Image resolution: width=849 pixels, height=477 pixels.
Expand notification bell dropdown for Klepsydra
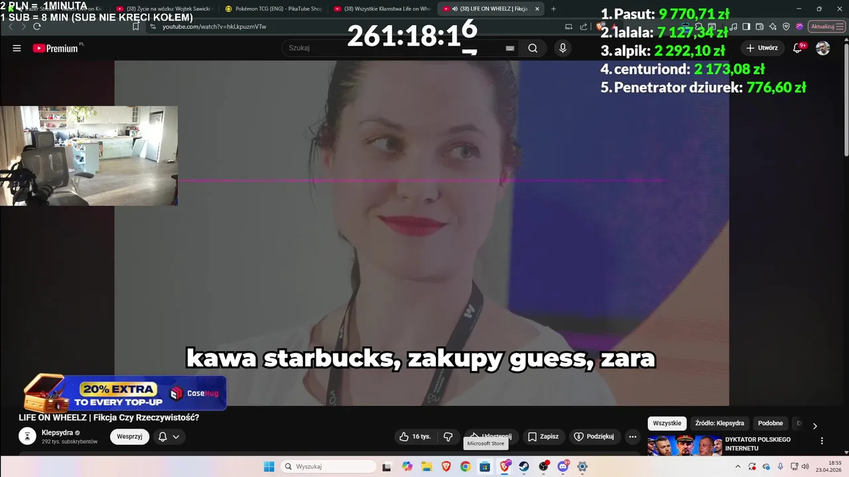tap(169, 437)
